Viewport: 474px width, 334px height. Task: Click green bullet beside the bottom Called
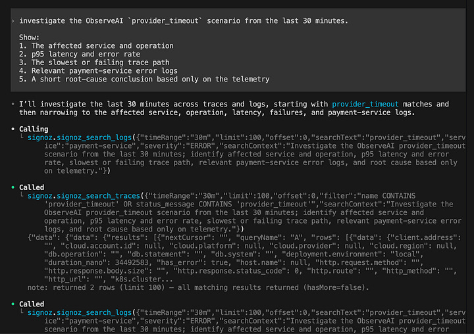pyautogui.click(x=13, y=304)
